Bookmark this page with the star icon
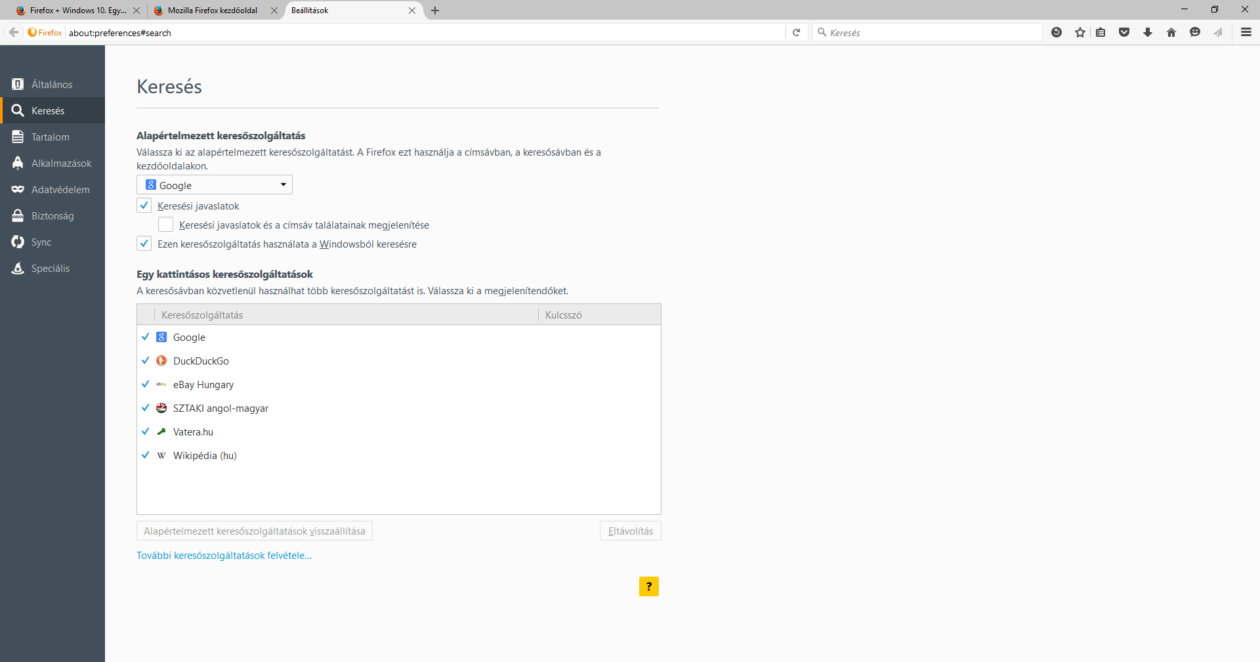Screen dimensions: 1260x662 (x=1080, y=32)
